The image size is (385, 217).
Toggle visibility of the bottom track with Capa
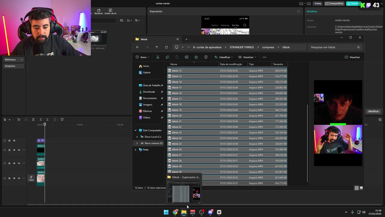point(14,178)
